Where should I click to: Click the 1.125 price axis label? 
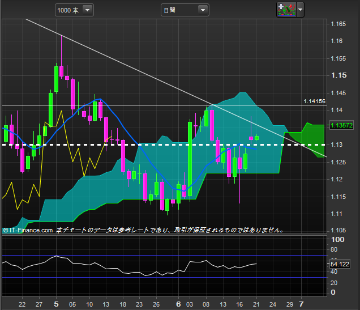[338, 162]
